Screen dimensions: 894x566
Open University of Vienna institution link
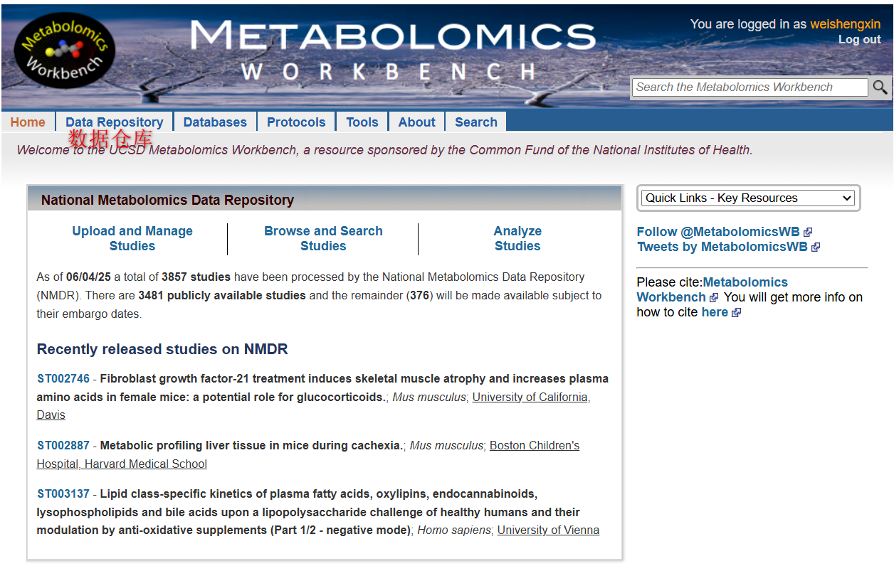click(x=548, y=530)
